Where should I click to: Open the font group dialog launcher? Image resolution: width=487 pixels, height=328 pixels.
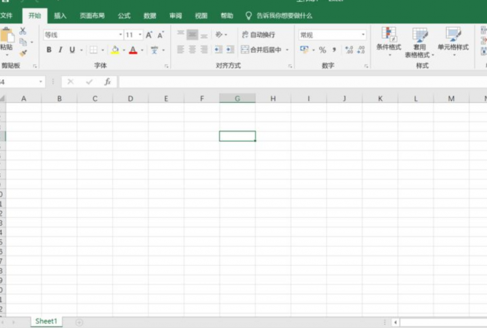click(x=166, y=66)
